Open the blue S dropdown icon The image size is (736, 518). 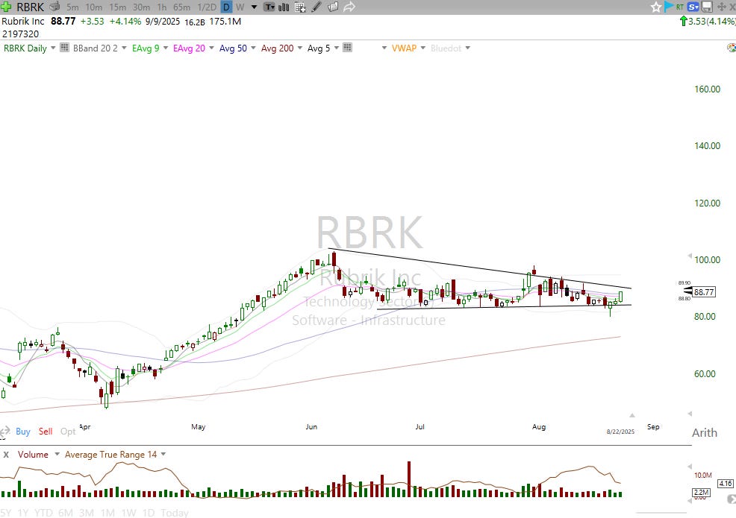(x=693, y=7)
